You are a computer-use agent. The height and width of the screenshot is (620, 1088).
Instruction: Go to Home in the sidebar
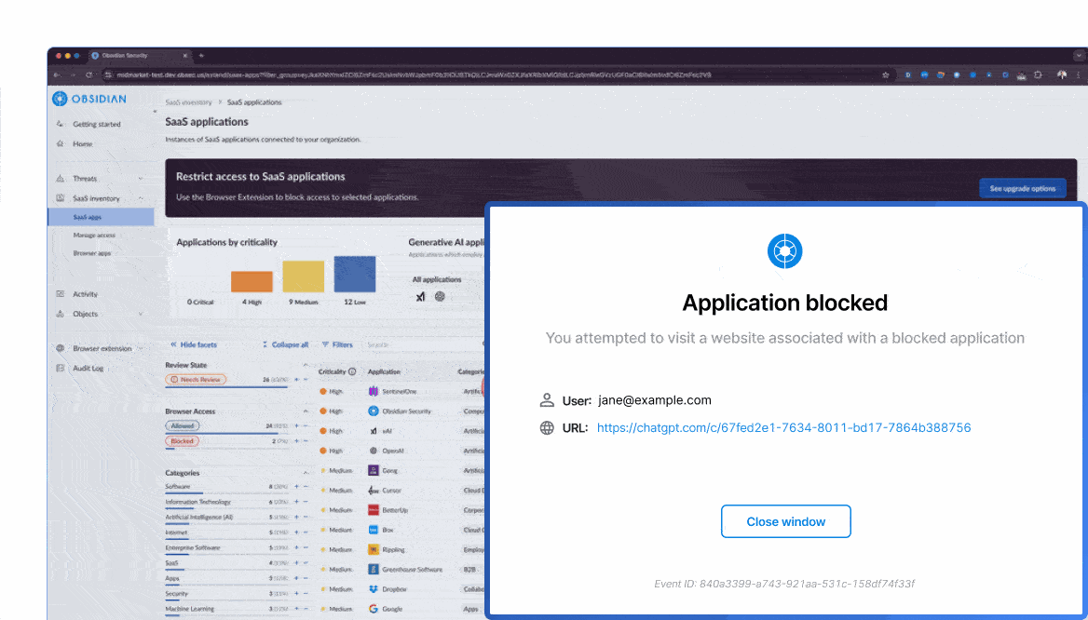(83, 144)
